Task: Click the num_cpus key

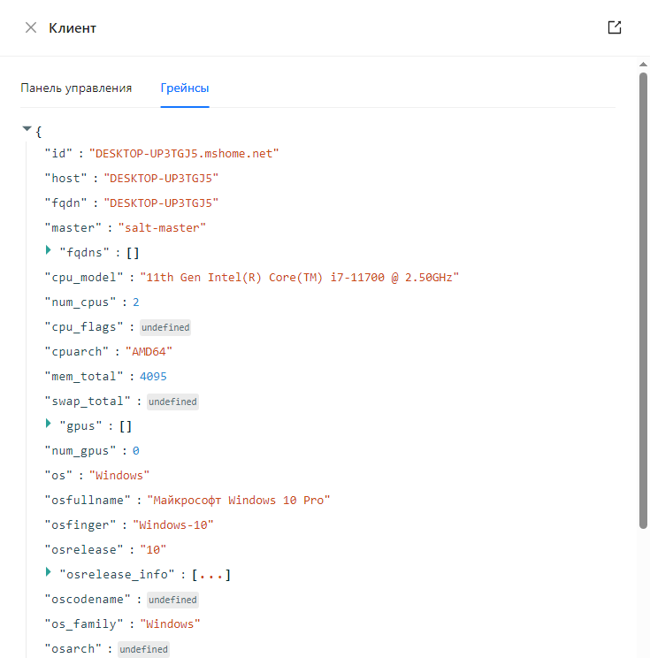Action: point(81,302)
